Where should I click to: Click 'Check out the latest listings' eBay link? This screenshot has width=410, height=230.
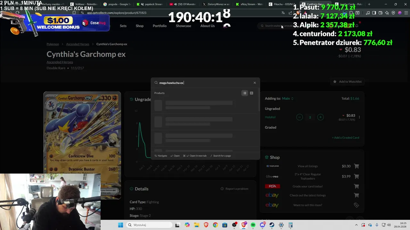point(307,195)
